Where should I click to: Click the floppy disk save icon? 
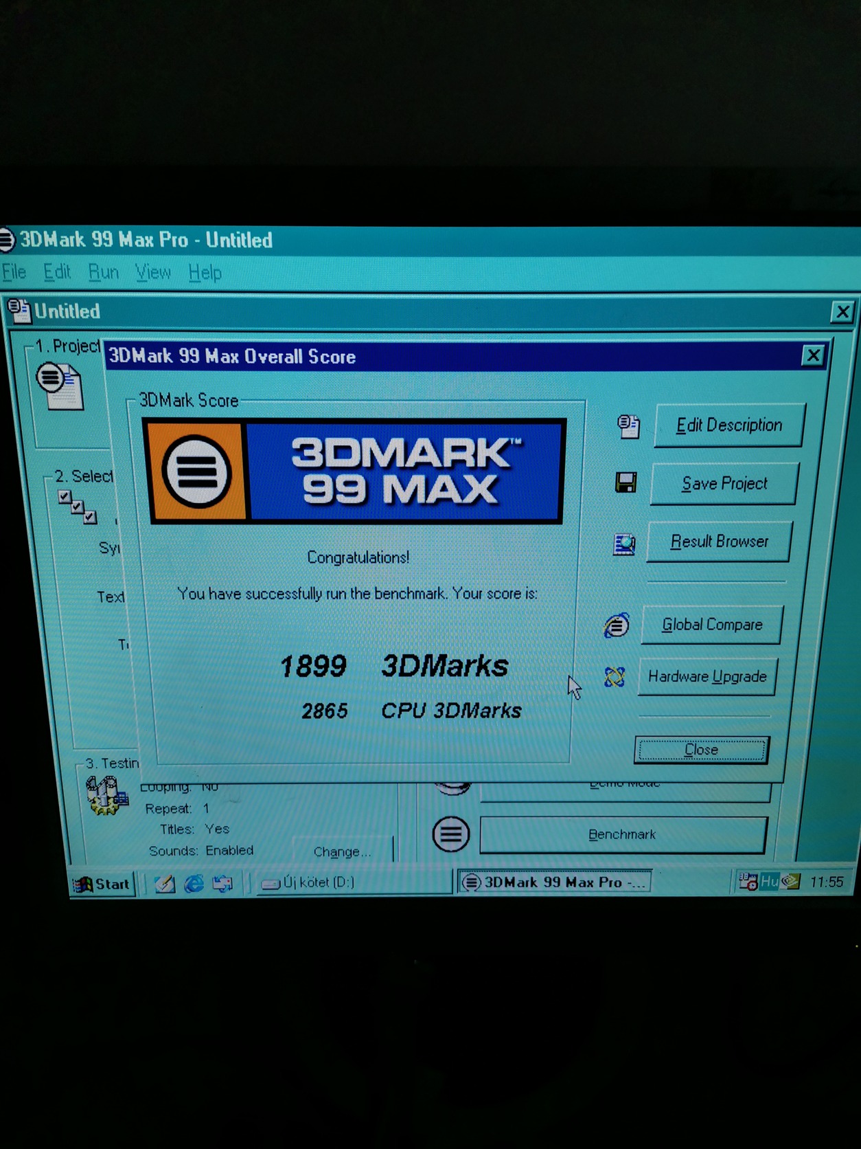625,482
